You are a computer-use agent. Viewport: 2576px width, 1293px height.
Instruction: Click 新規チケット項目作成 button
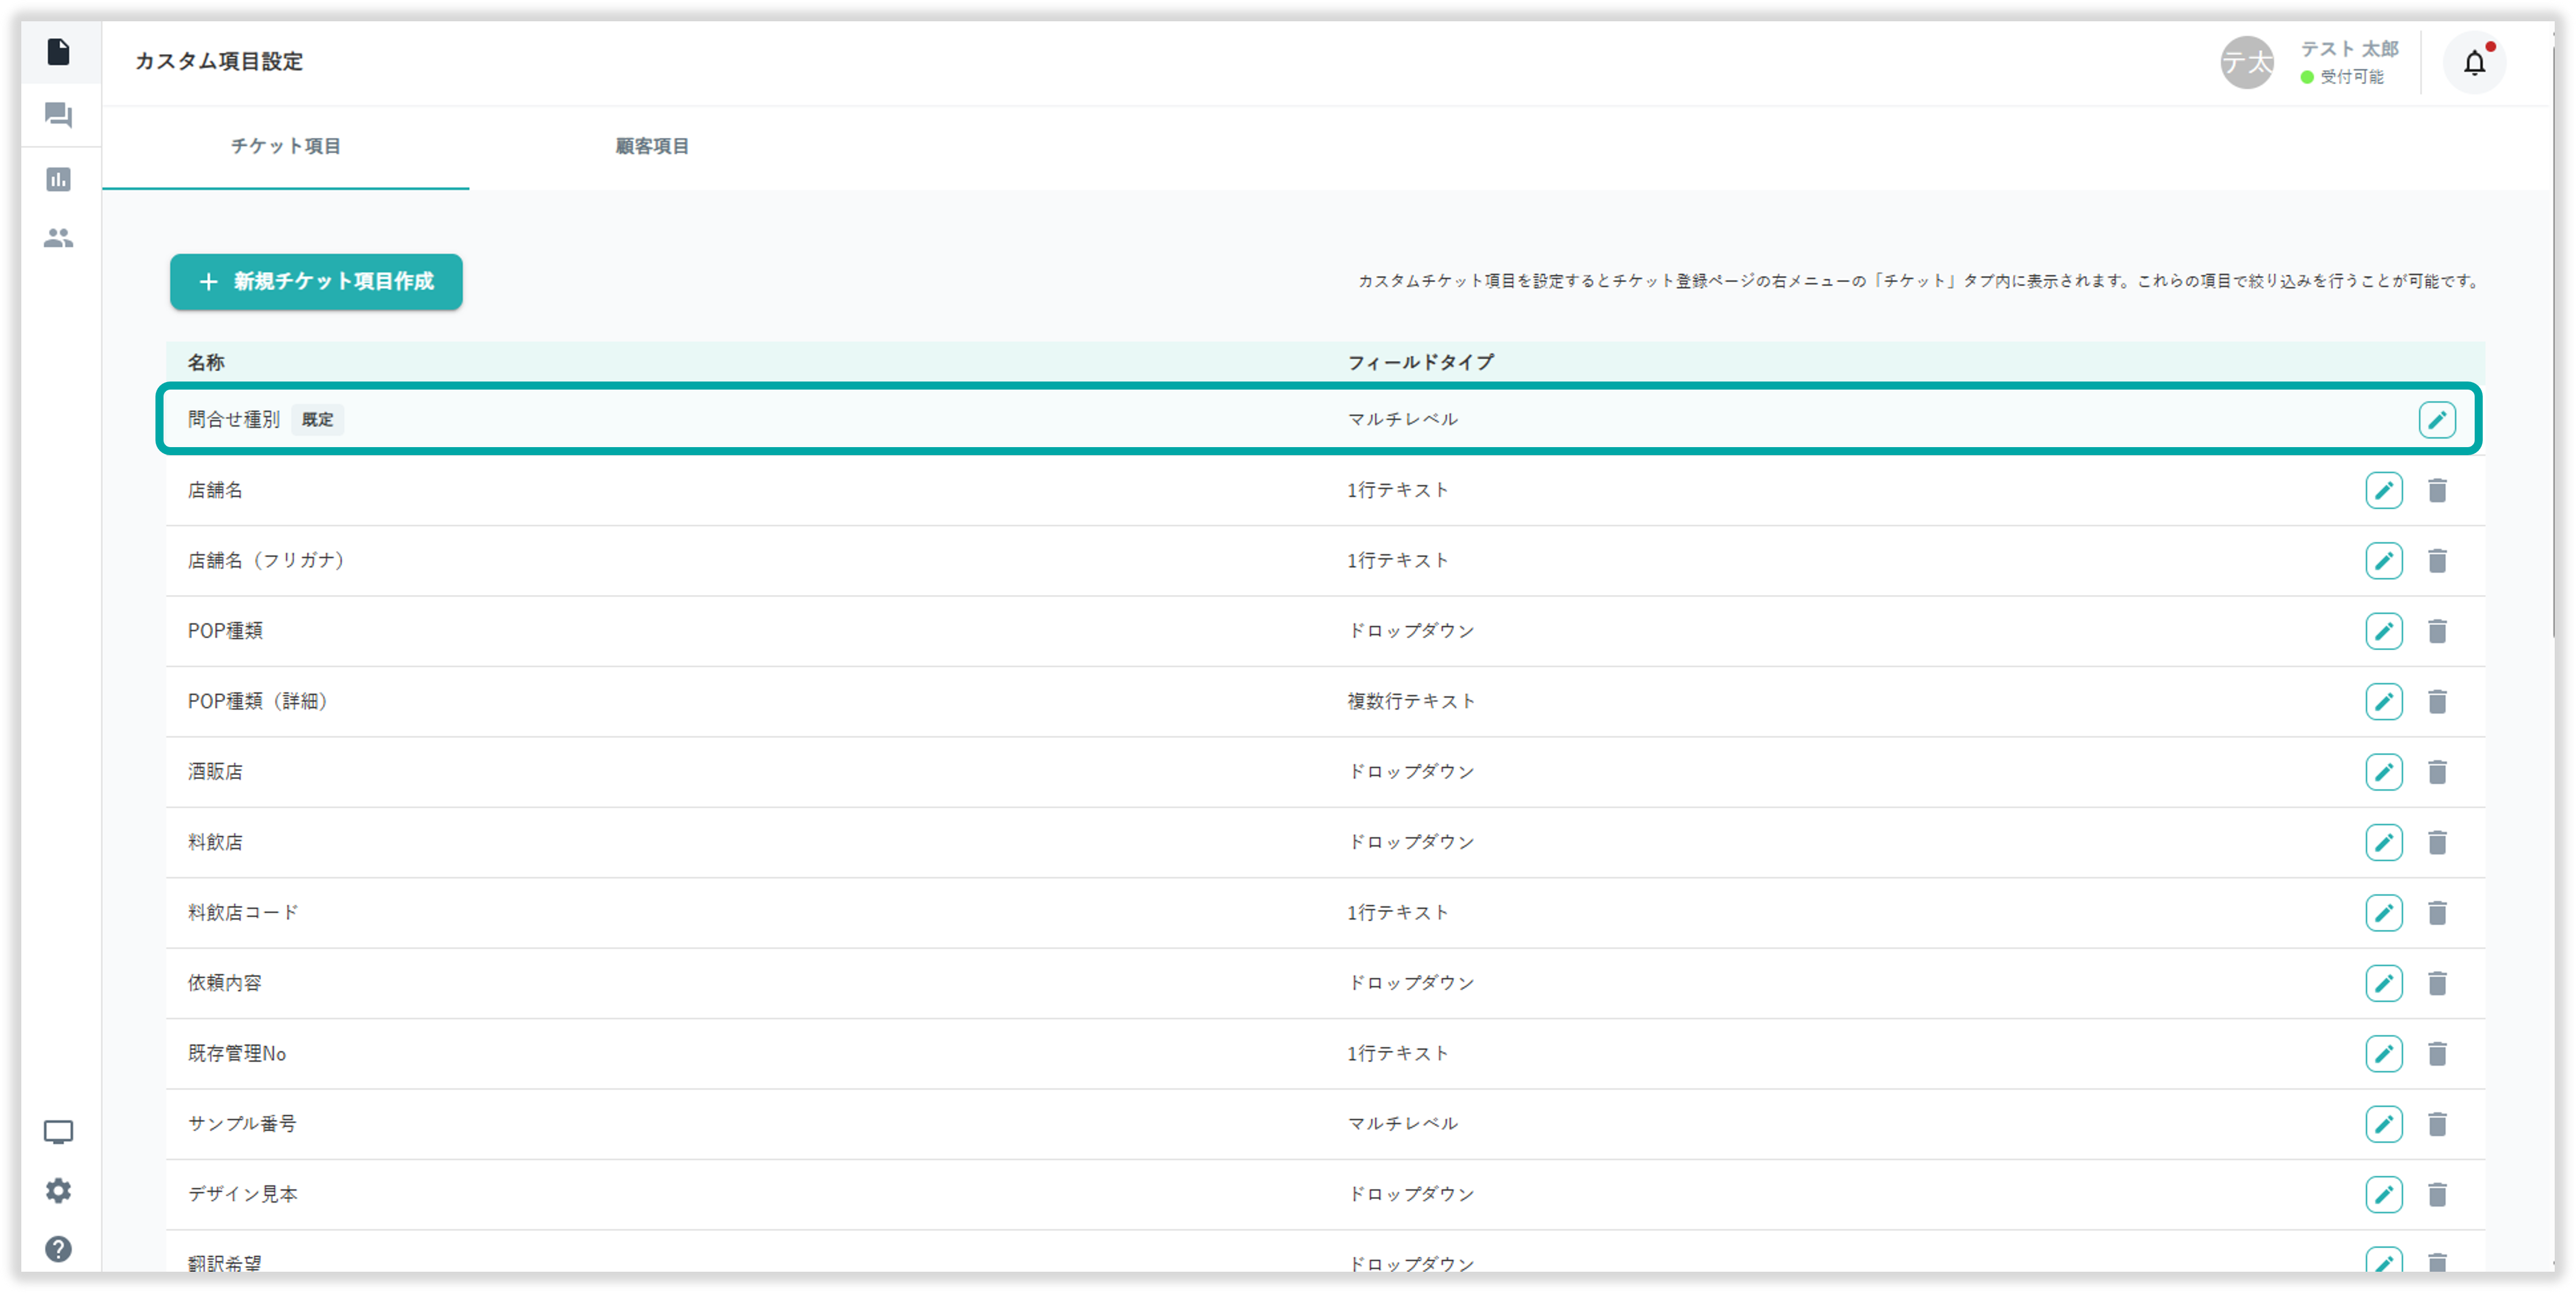[316, 282]
